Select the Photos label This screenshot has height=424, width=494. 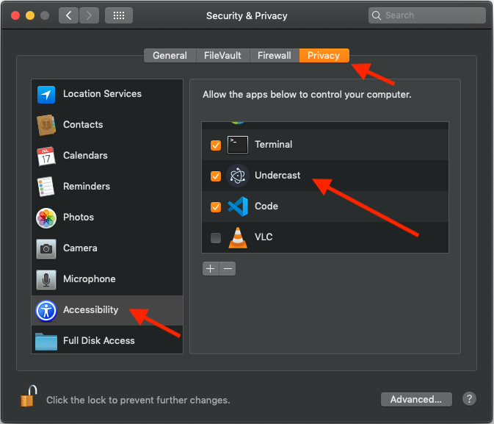point(79,218)
